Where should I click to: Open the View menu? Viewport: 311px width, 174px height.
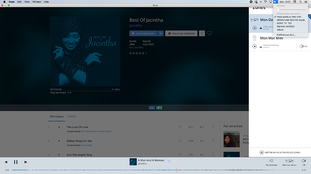click(x=27, y=2)
